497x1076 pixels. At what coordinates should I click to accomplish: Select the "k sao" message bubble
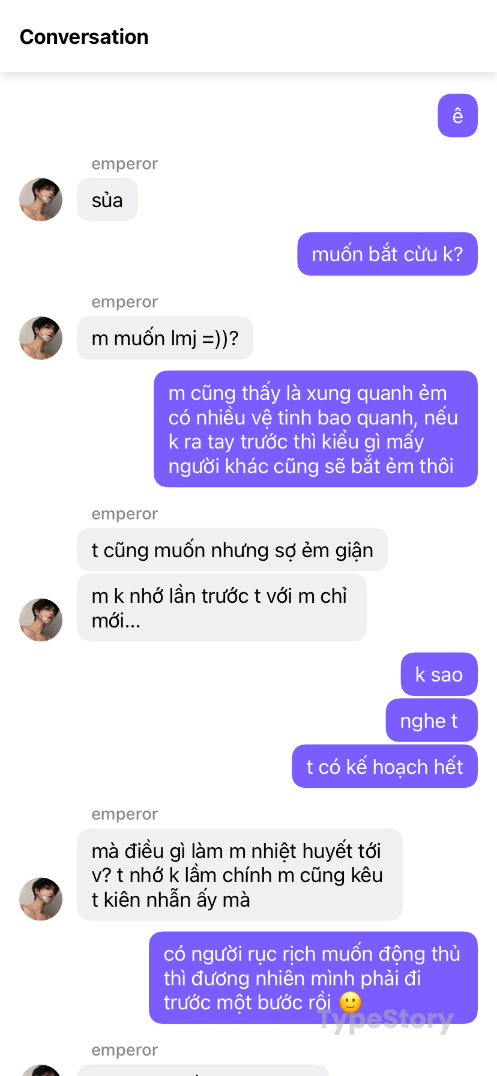[439, 674]
